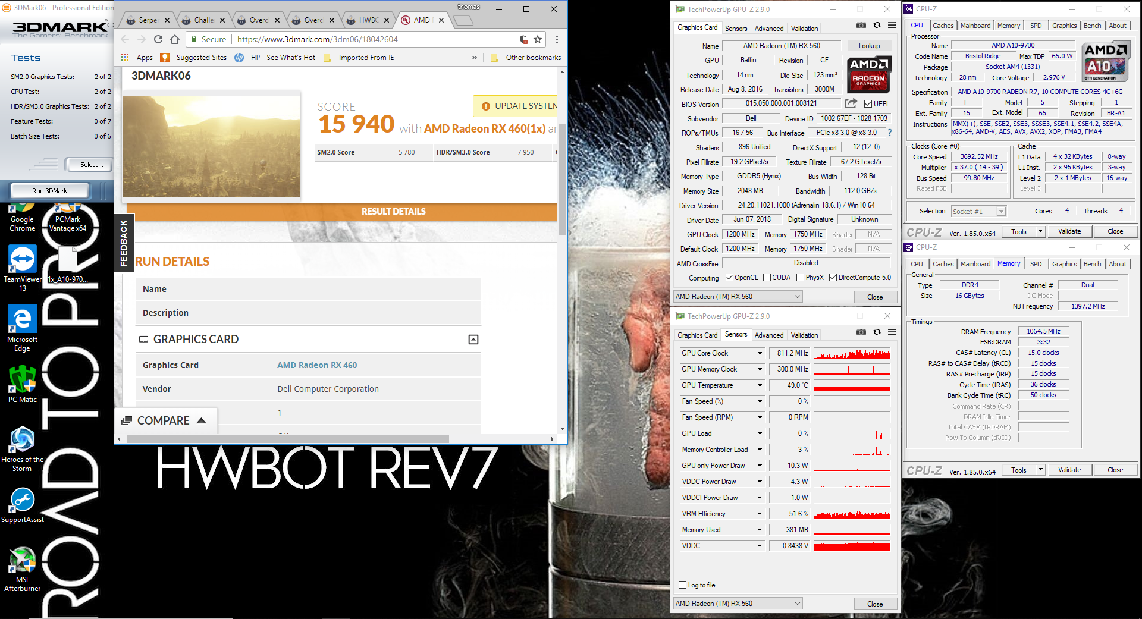Screen dimensions: 1142x619
Task: Open Suggested Sites bookmark
Action: coord(194,58)
